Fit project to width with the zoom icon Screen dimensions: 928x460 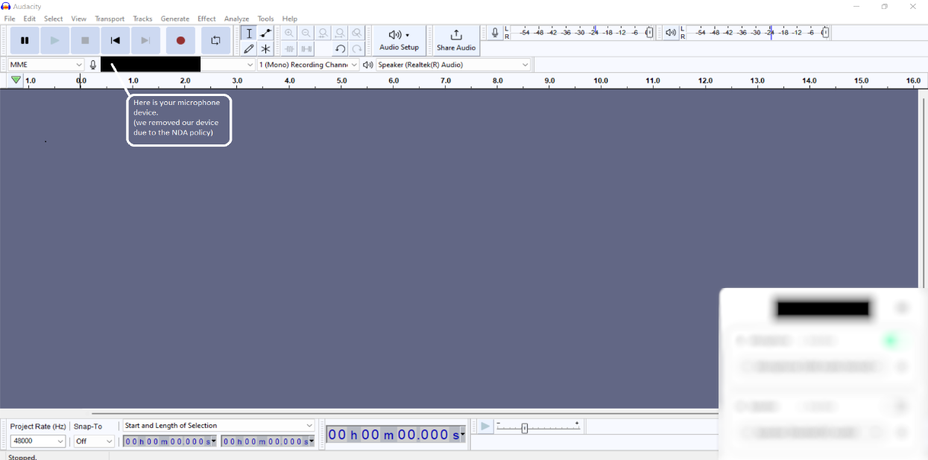(340, 33)
